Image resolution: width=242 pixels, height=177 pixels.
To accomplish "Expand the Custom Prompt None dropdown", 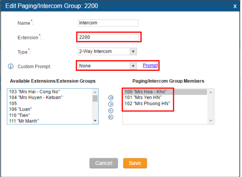I will coord(107,66).
